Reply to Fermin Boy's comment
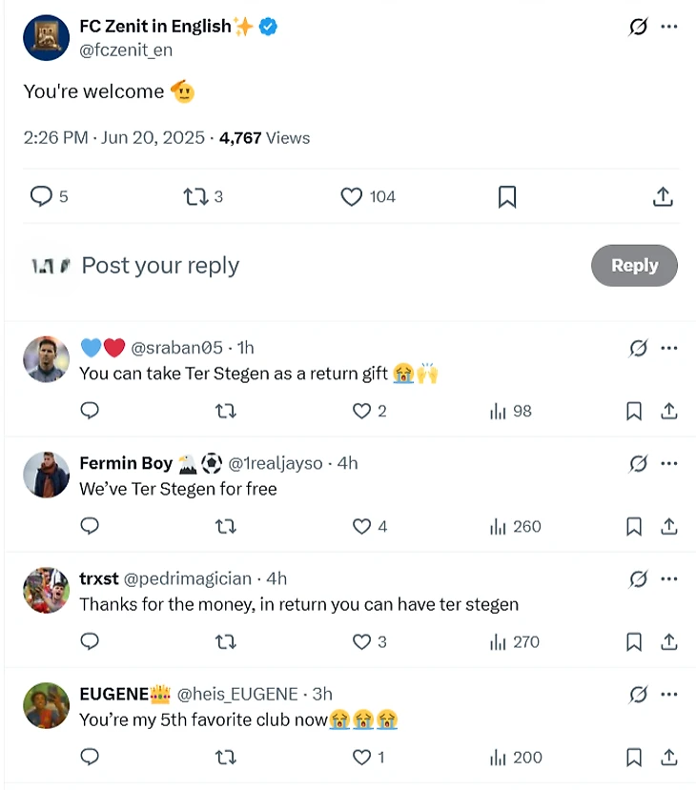 pyautogui.click(x=90, y=526)
